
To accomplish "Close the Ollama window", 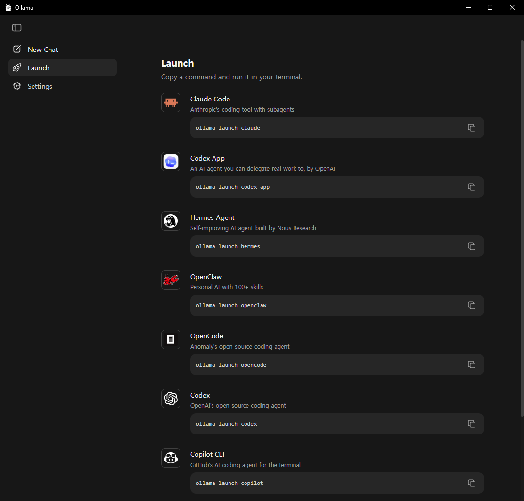I will (512, 7).
